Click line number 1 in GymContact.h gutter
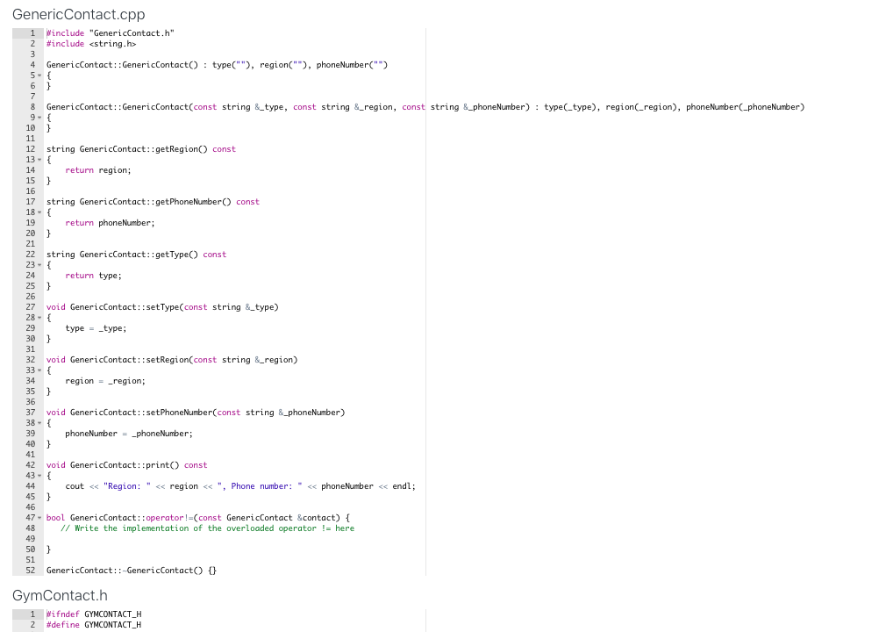Viewport: 893px width, 632px height. (32, 614)
